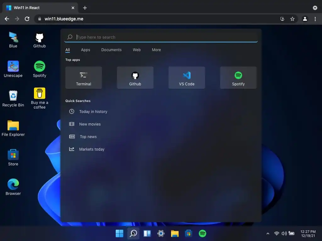The width and height of the screenshot is (322, 241).
Task: Select the Win11 in React tab
Action: click(40, 8)
